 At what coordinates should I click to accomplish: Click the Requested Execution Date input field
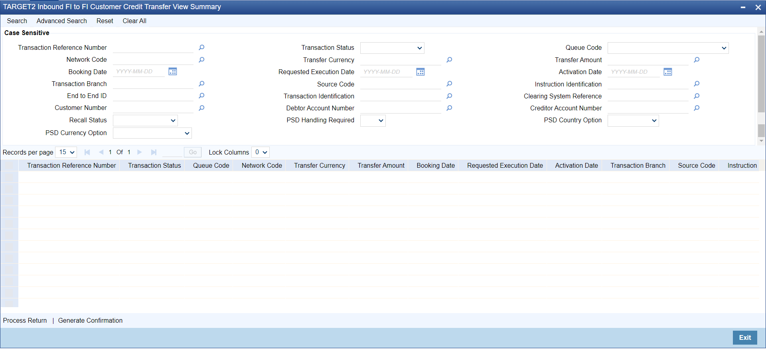pos(386,72)
